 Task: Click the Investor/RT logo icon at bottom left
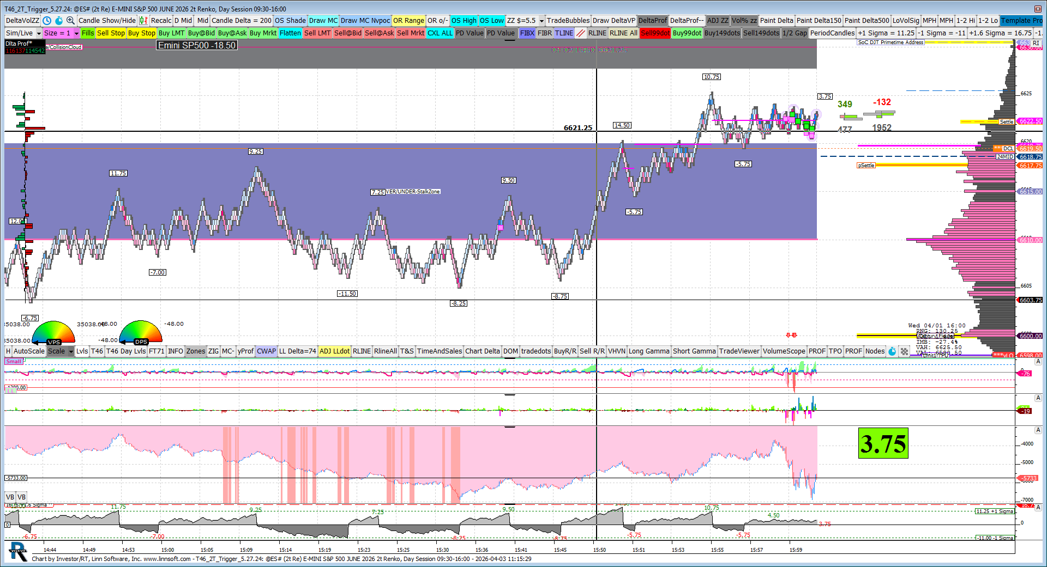(18, 552)
